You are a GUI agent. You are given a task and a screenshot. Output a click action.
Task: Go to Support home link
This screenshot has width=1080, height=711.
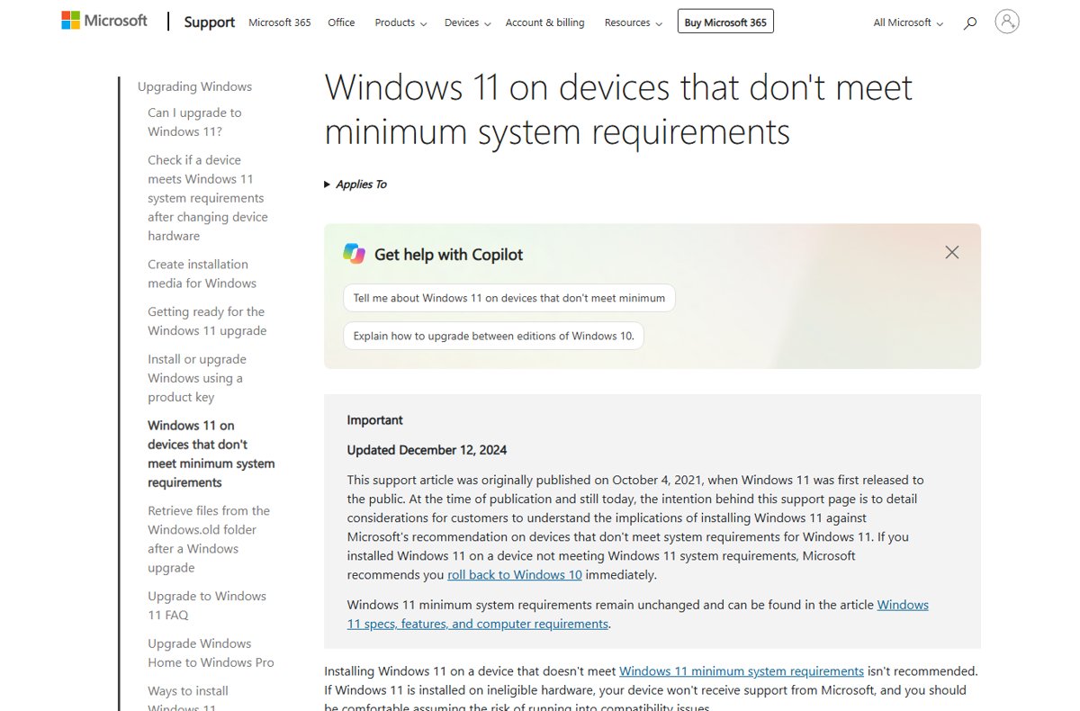[210, 22]
